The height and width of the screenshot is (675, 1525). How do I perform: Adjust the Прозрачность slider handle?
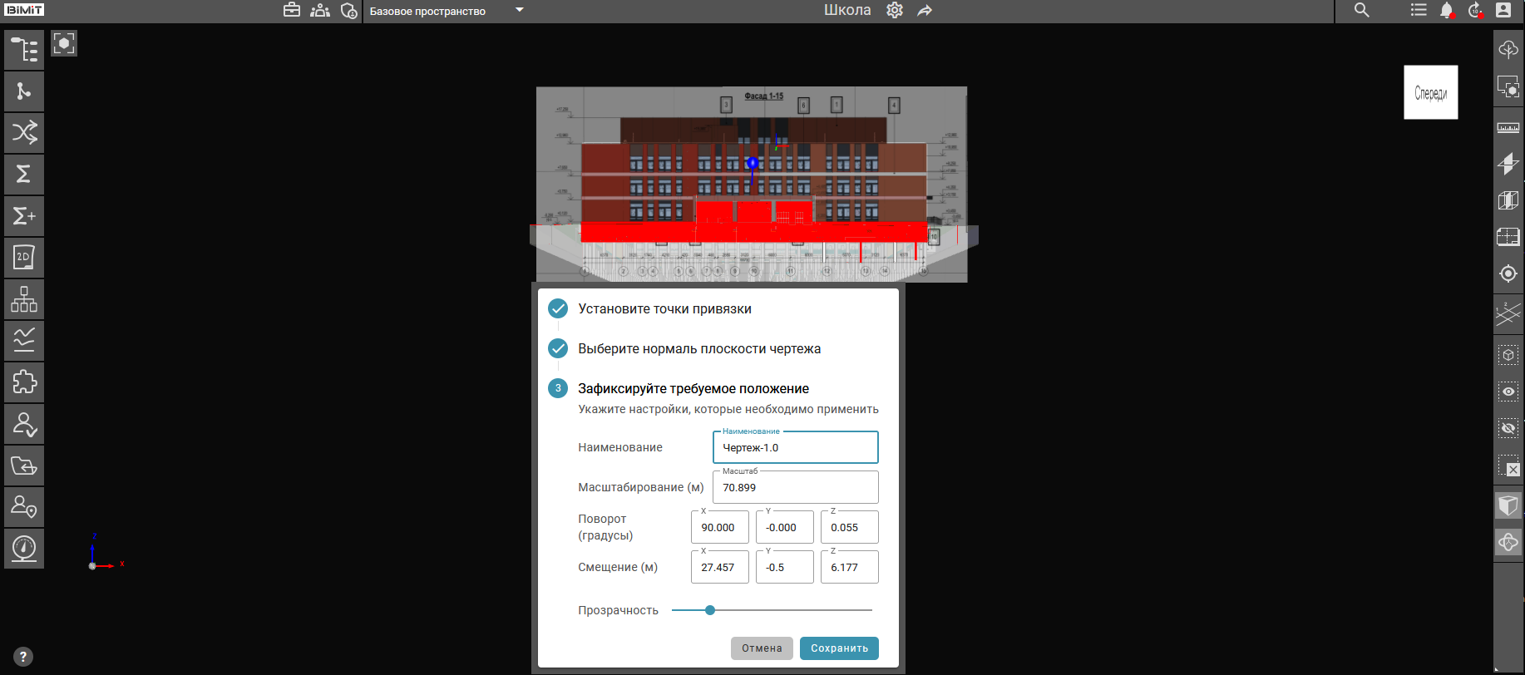tap(710, 610)
